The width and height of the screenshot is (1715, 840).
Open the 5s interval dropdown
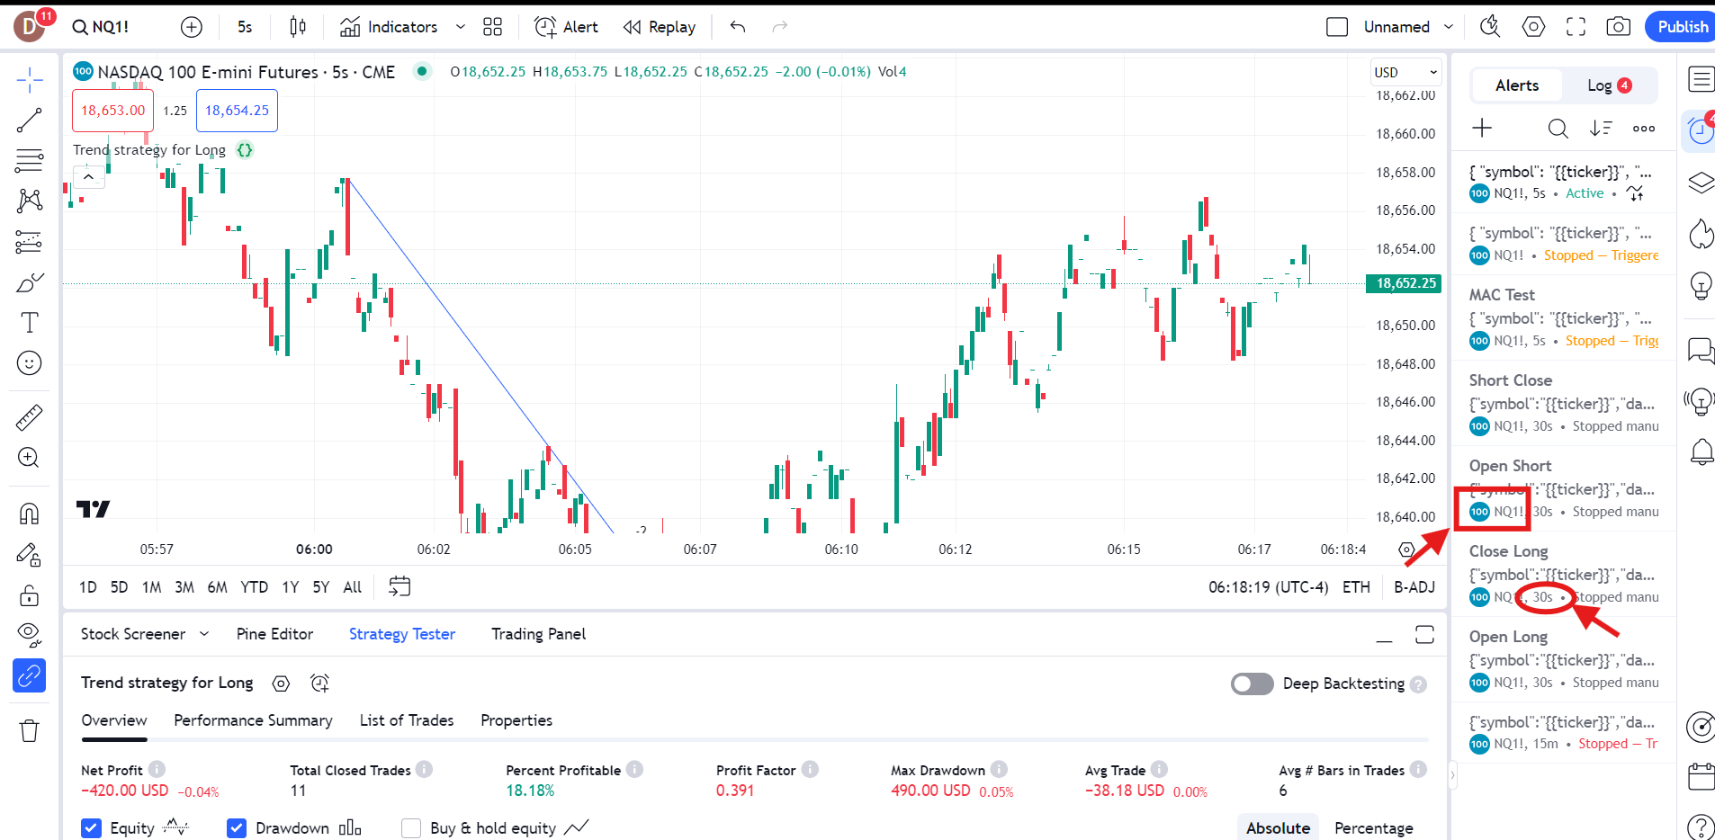(x=245, y=27)
